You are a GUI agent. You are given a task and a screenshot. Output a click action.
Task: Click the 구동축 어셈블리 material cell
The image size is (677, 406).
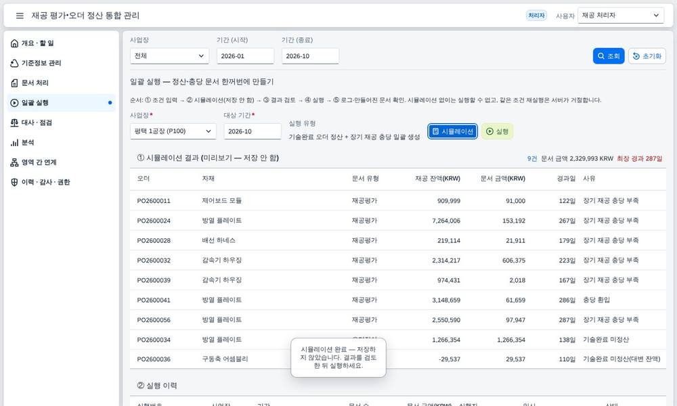(225, 359)
